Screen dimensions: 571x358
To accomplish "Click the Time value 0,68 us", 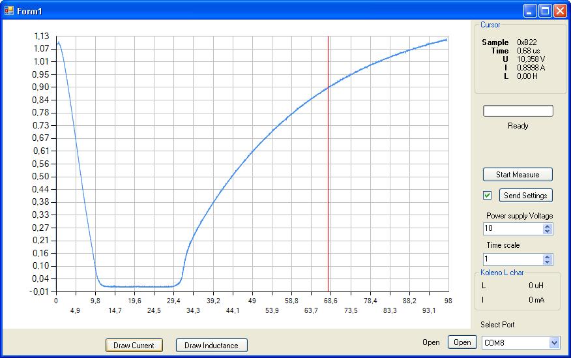I will (529, 51).
